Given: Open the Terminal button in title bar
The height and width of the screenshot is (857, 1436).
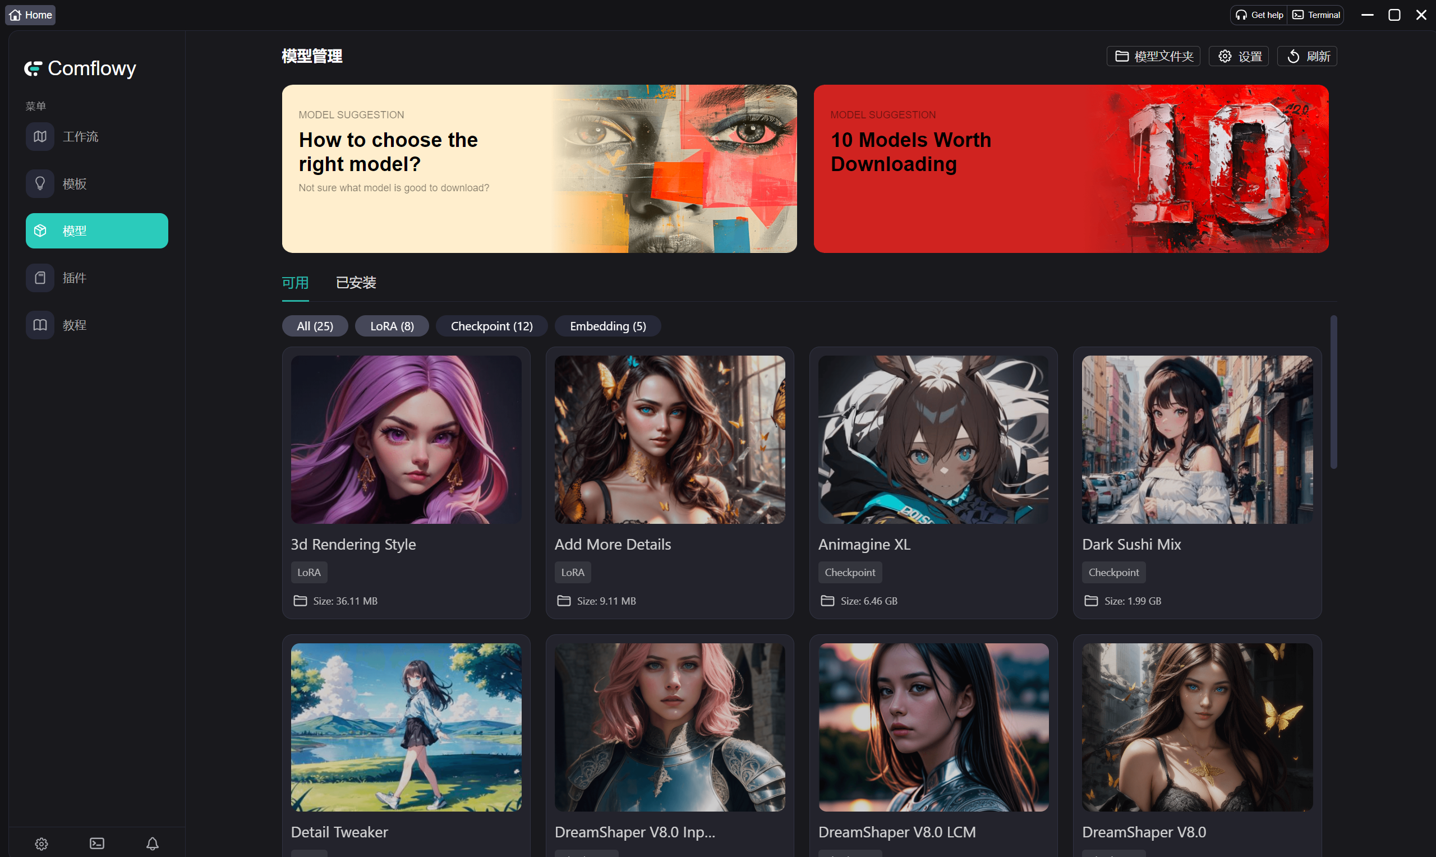Looking at the screenshot, I should coord(1316,15).
